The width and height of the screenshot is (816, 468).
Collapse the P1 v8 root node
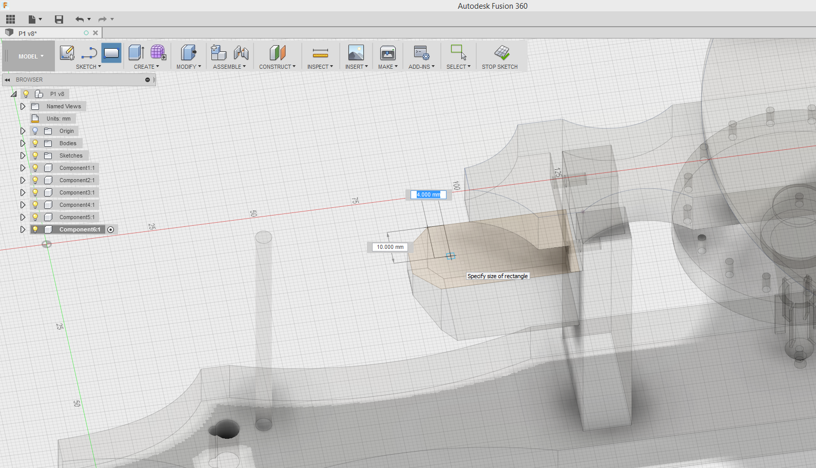click(13, 94)
